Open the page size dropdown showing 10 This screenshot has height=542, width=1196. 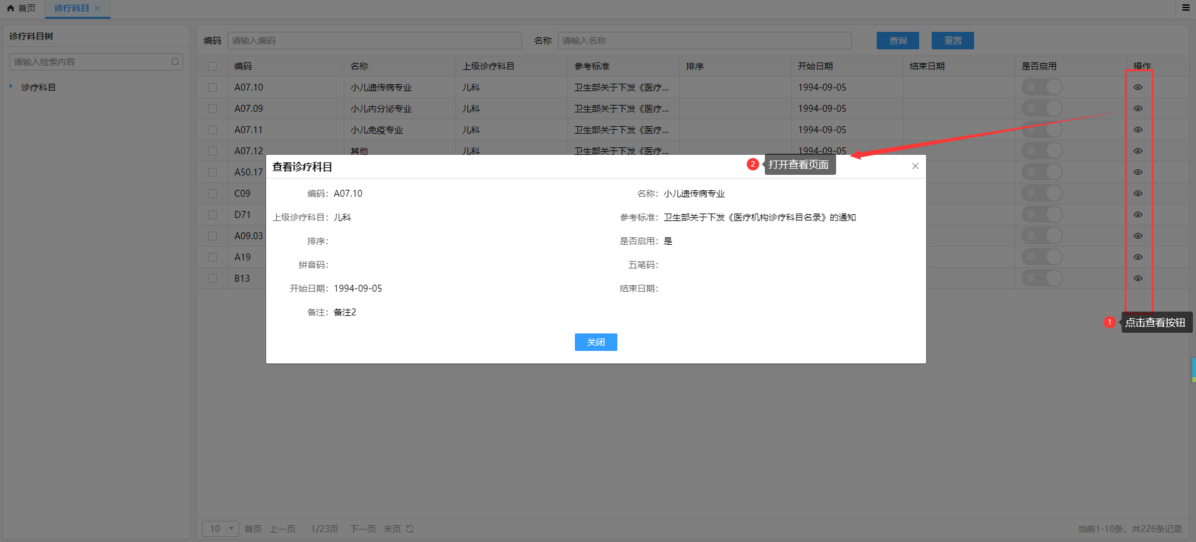pyautogui.click(x=221, y=529)
